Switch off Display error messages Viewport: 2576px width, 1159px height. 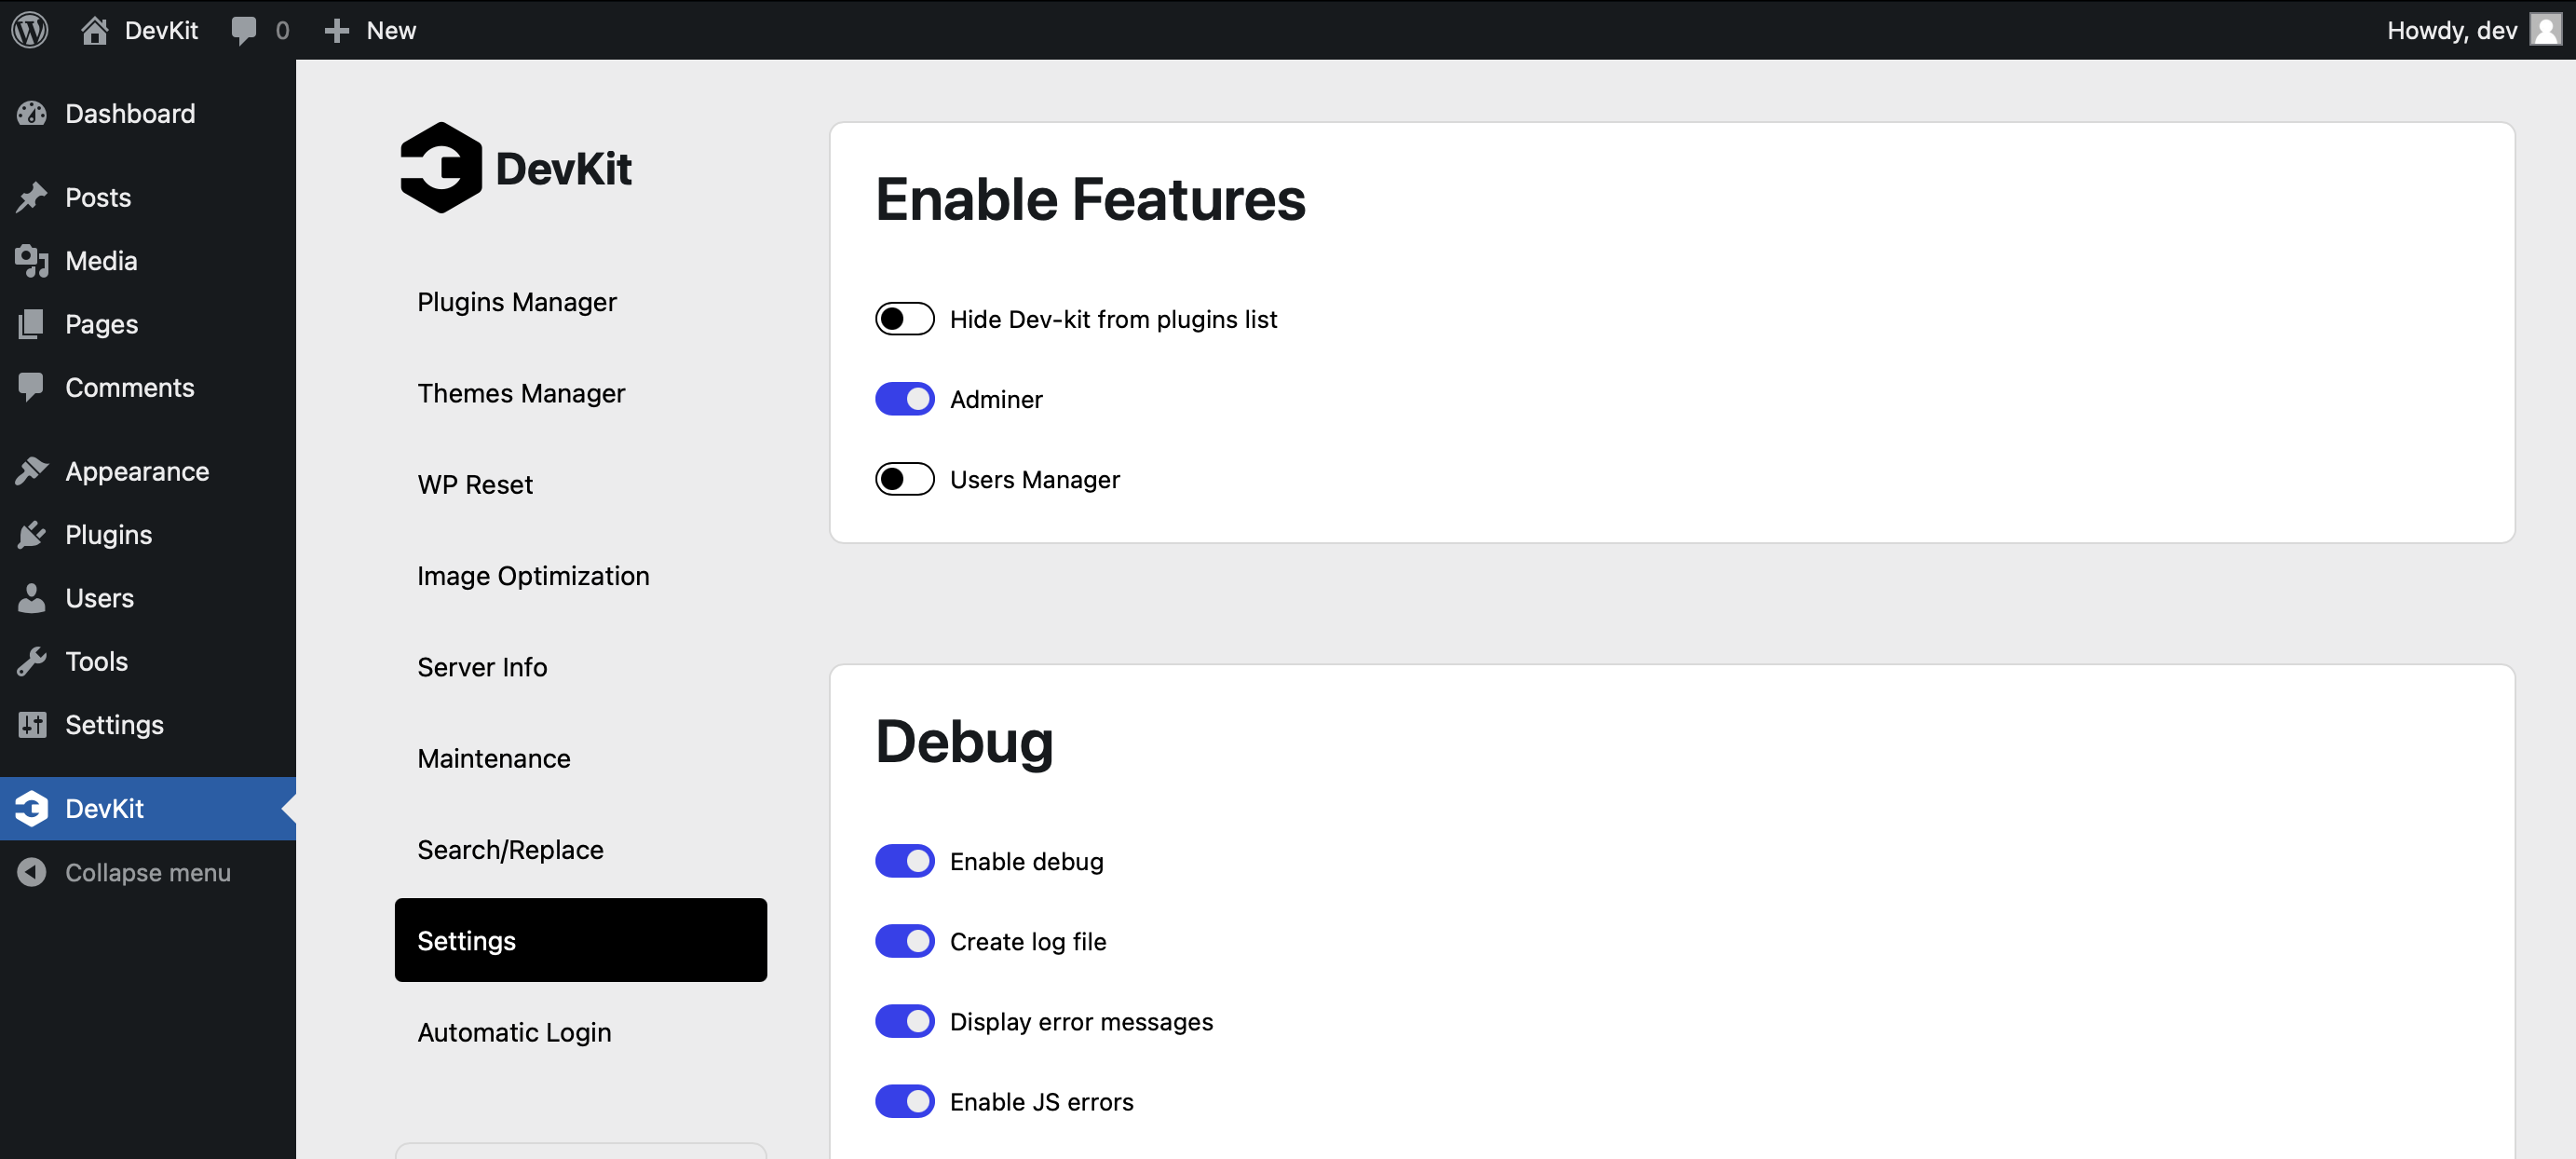click(905, 1021)
